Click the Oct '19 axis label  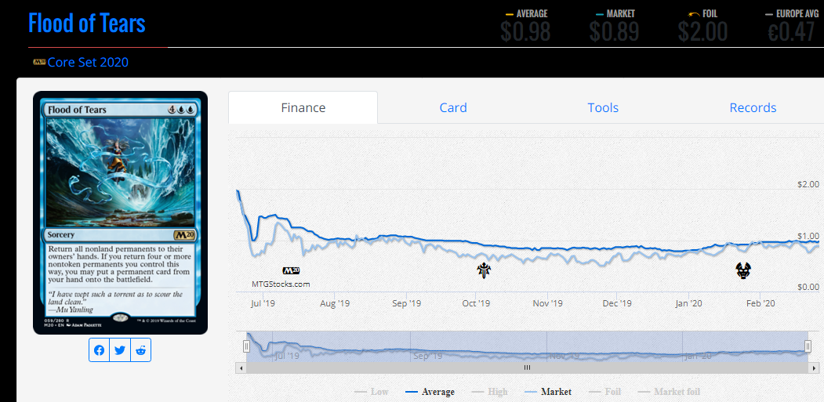coord(477,304)
